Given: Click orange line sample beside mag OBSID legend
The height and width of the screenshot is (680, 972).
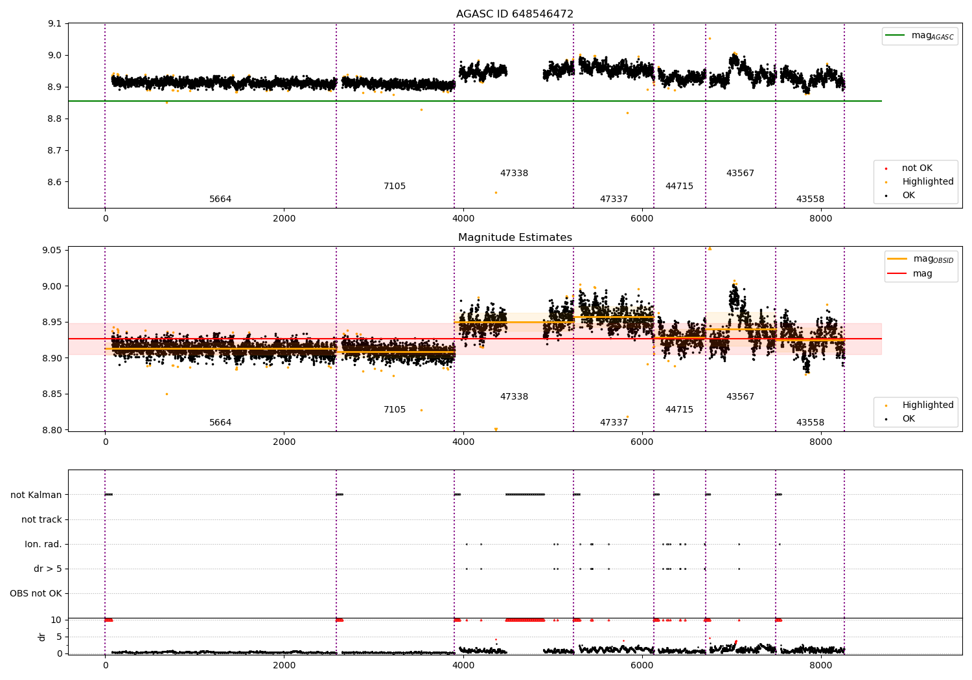Looking at the screenshot, I should (x=897, y=259).
